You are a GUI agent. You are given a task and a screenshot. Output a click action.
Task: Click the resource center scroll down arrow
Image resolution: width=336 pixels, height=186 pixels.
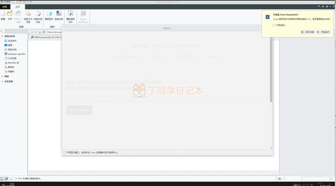click(271, 148)
